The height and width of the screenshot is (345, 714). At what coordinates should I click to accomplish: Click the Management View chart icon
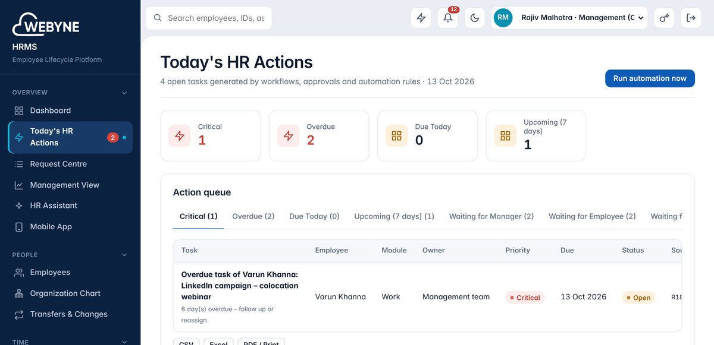(19, 185)
